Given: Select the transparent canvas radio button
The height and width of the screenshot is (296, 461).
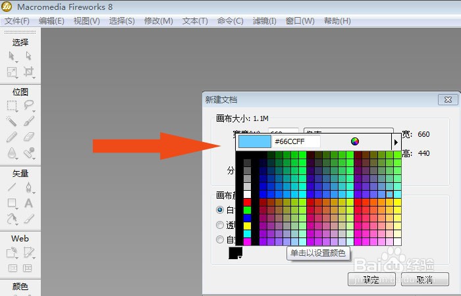Looking at the screenshot, I should [219, 225].
